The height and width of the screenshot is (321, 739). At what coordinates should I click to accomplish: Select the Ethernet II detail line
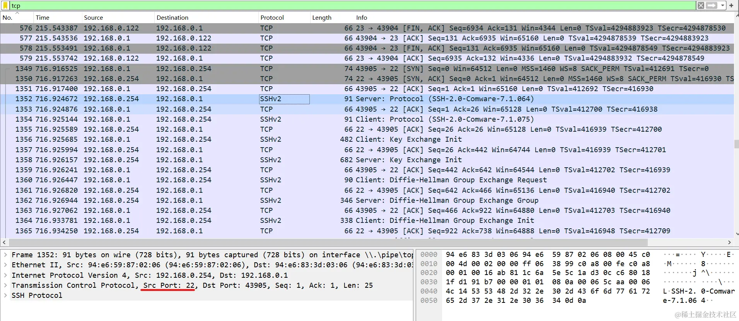pyautogui.click(x=212, y=265)
